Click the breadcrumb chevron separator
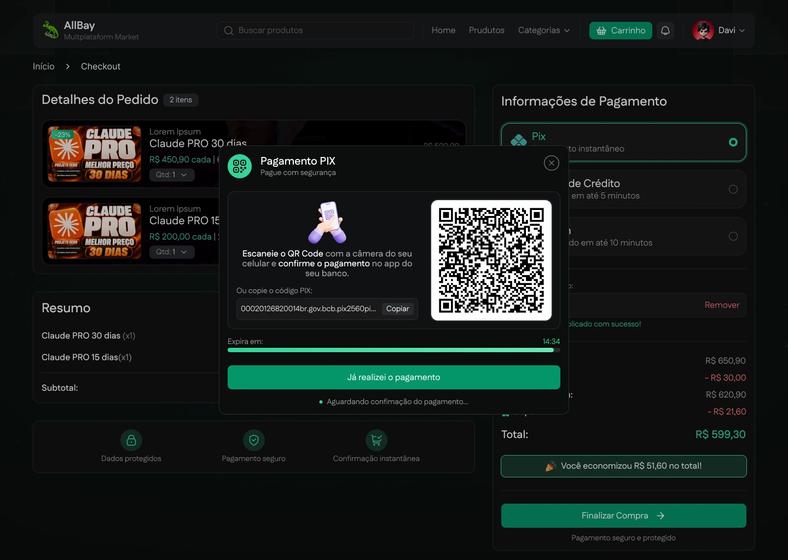Screen dimensions: 788x560 68,67
